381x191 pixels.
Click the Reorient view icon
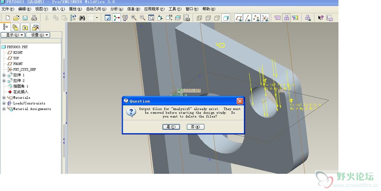[160, 18]
